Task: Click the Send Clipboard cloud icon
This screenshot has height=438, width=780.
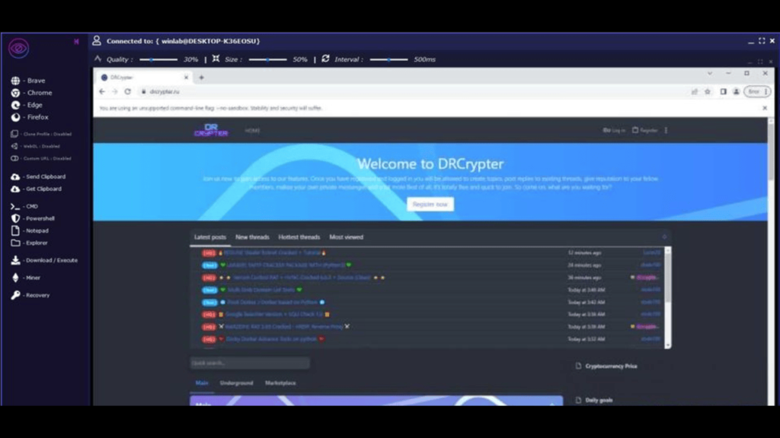Action: tap(15, 176)
